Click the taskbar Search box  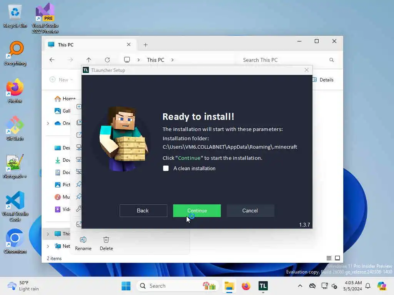tap(177, 286)
